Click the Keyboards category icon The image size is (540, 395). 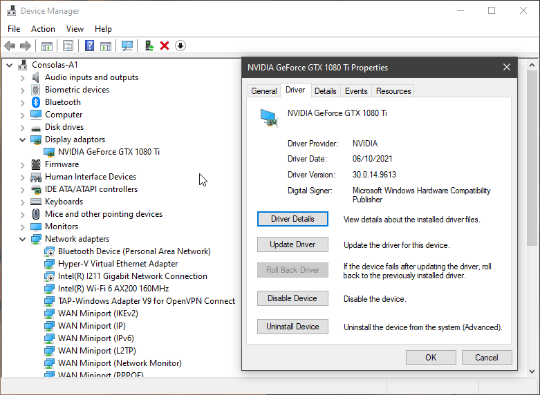click(x=36, y=202)
